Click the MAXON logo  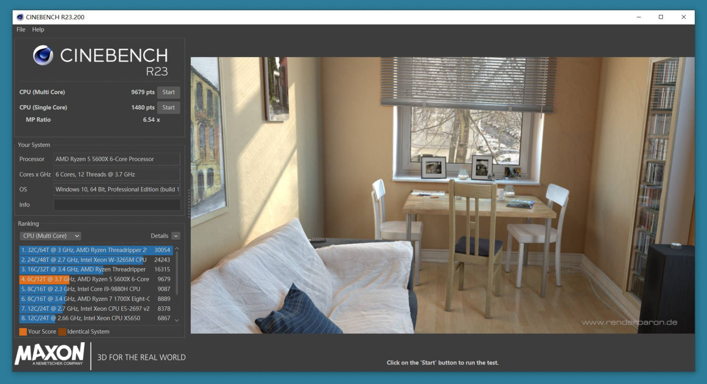coord(50,354)
